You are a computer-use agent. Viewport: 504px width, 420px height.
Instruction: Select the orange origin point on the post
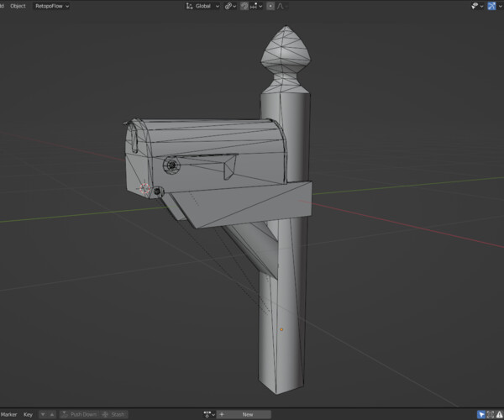pos(281,329)
